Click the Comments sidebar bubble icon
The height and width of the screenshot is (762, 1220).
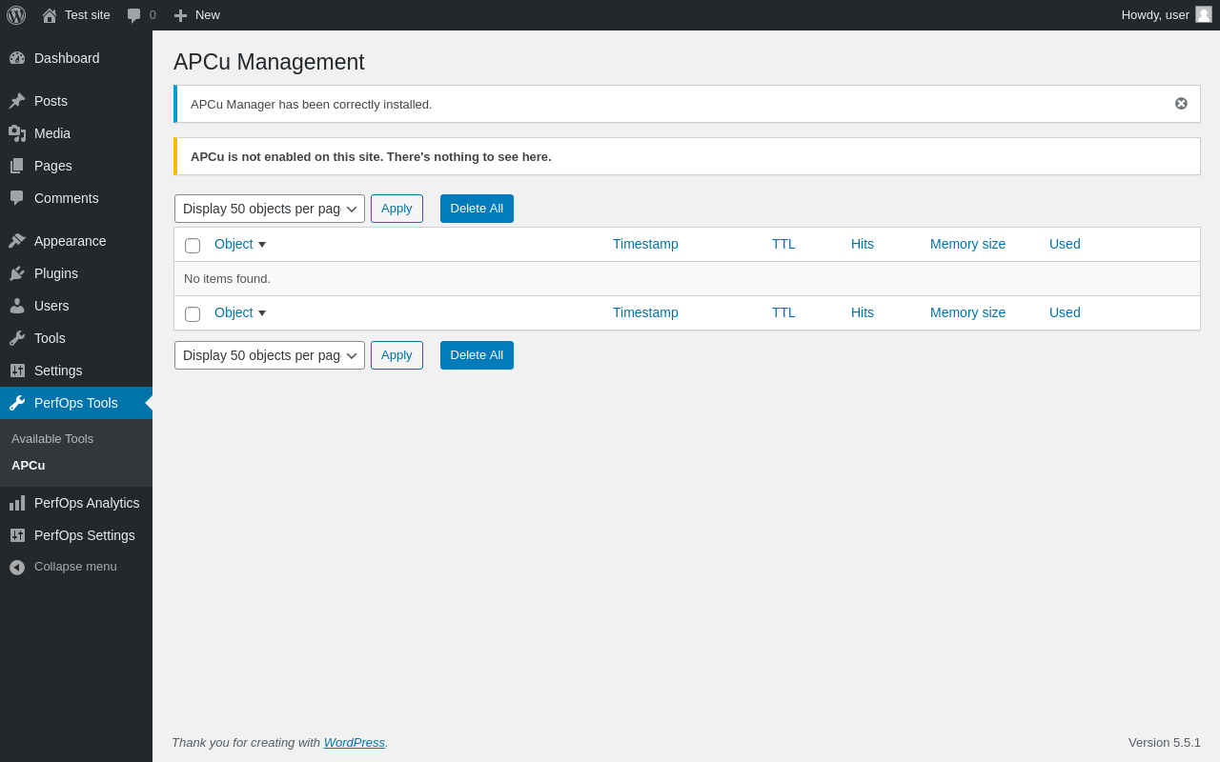click(17, 198)
